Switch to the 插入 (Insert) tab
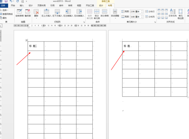 [22, 5]
